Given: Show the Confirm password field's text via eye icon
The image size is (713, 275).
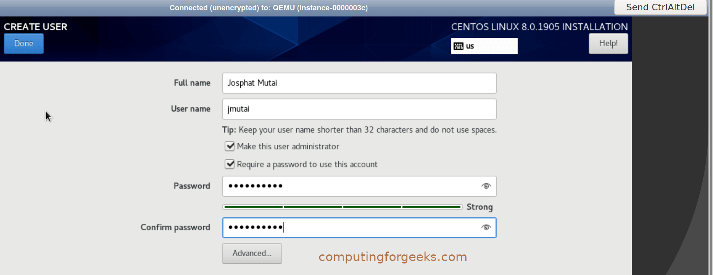Looking at the screenshot, I should 486,228.
